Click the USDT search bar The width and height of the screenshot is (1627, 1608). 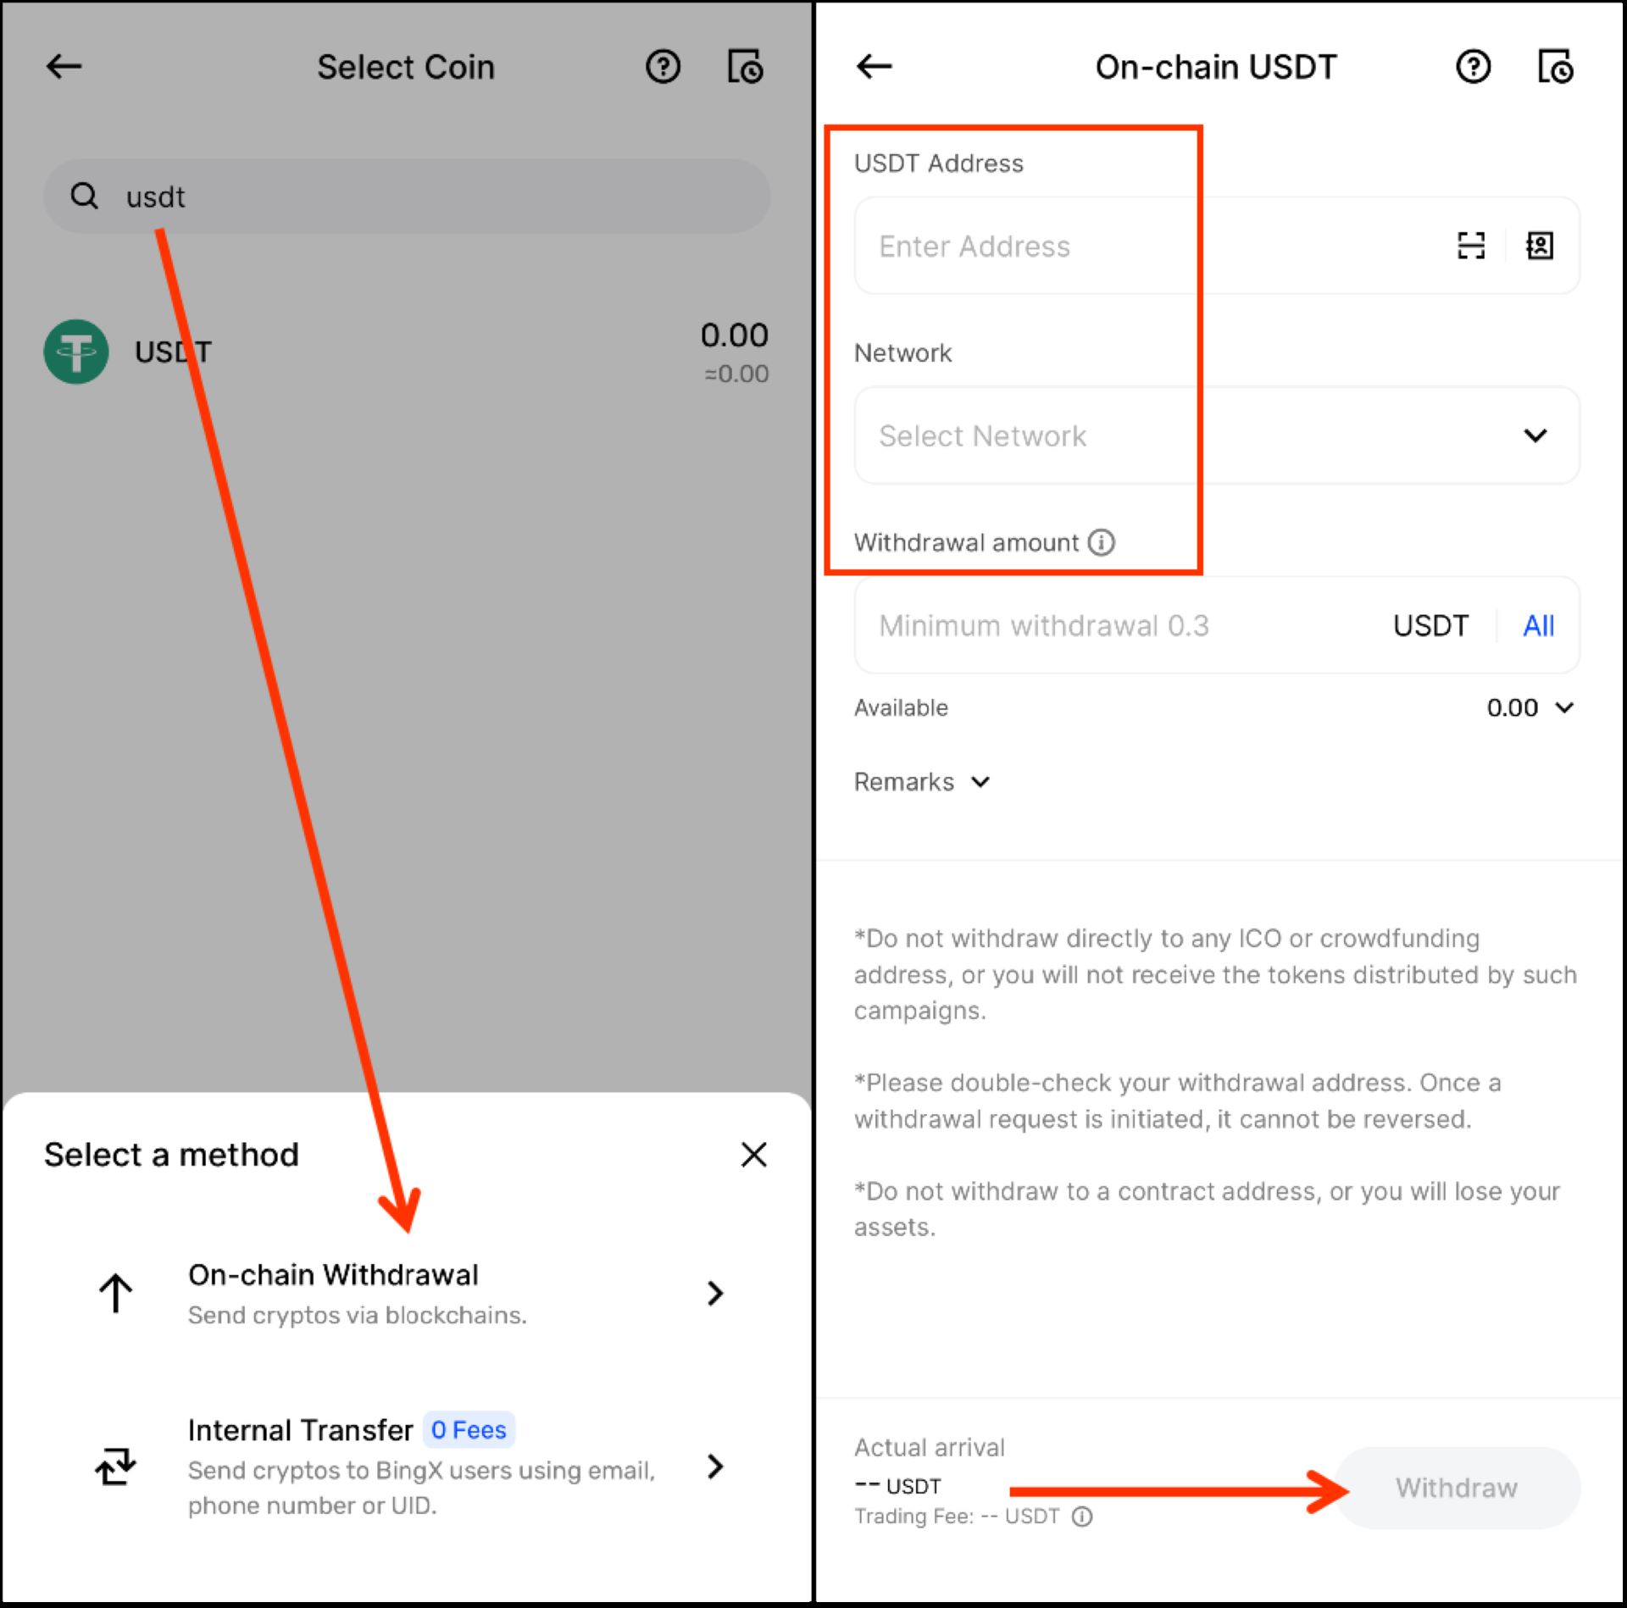coord(408,193)
